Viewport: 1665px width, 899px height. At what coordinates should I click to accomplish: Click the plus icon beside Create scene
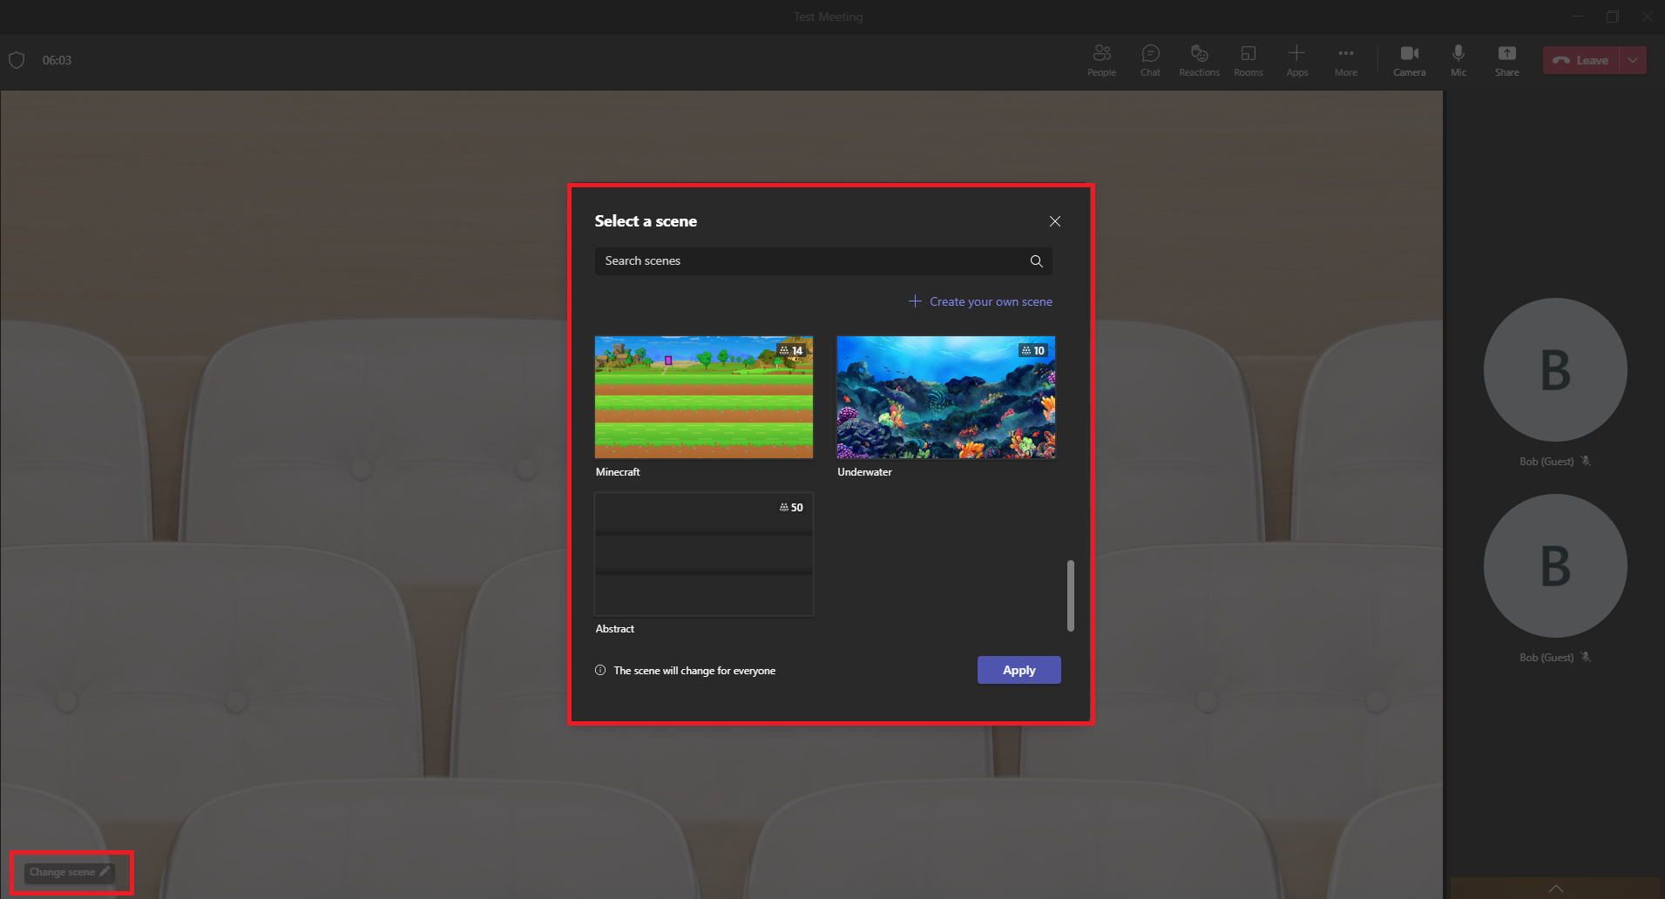click(915, 301)
